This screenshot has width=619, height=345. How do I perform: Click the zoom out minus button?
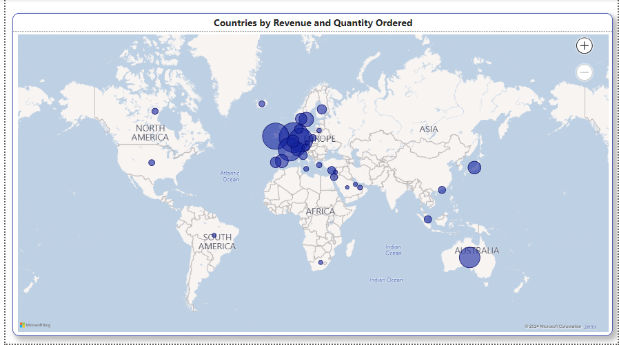click(584, 72)
